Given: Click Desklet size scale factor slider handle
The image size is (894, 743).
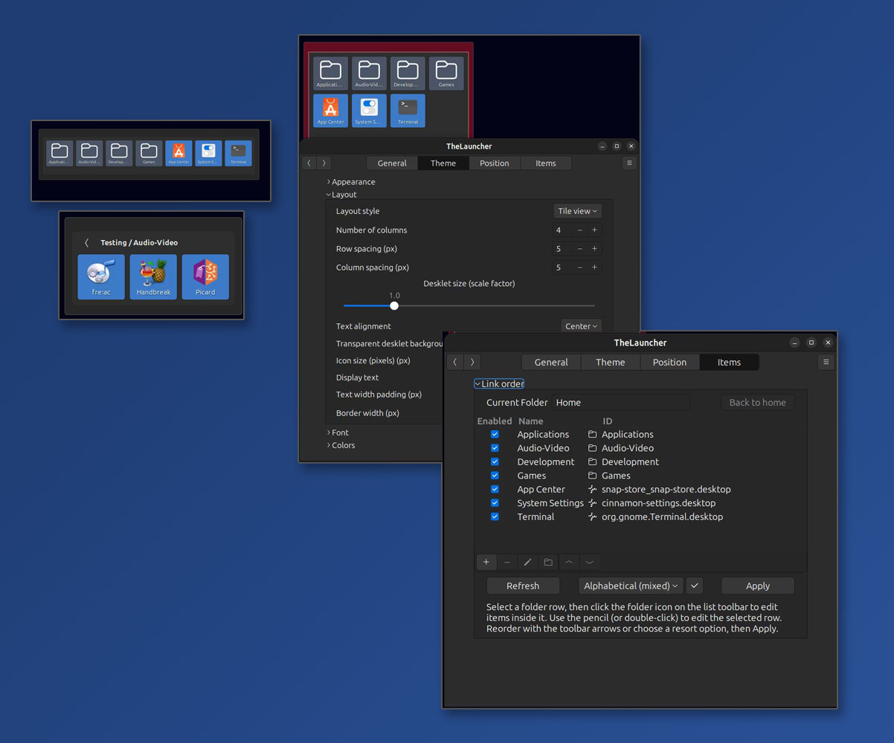Looking at the screenshot, I should 394,305.
